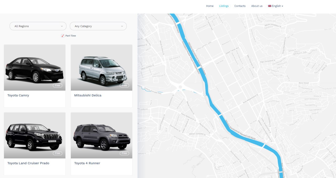Open the Toyota Land Cruiser Prado photo
The image size is (336, 178).
click(35, 136)
